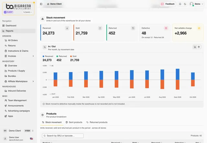Open Advertising campaigns
The width and height of the screenshot is (207, 143).
point(19,111)
